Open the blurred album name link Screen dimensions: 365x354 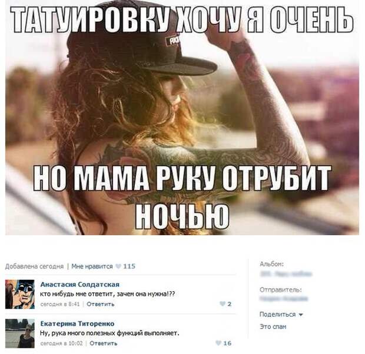pyautogui.click(x=286, y=273)
